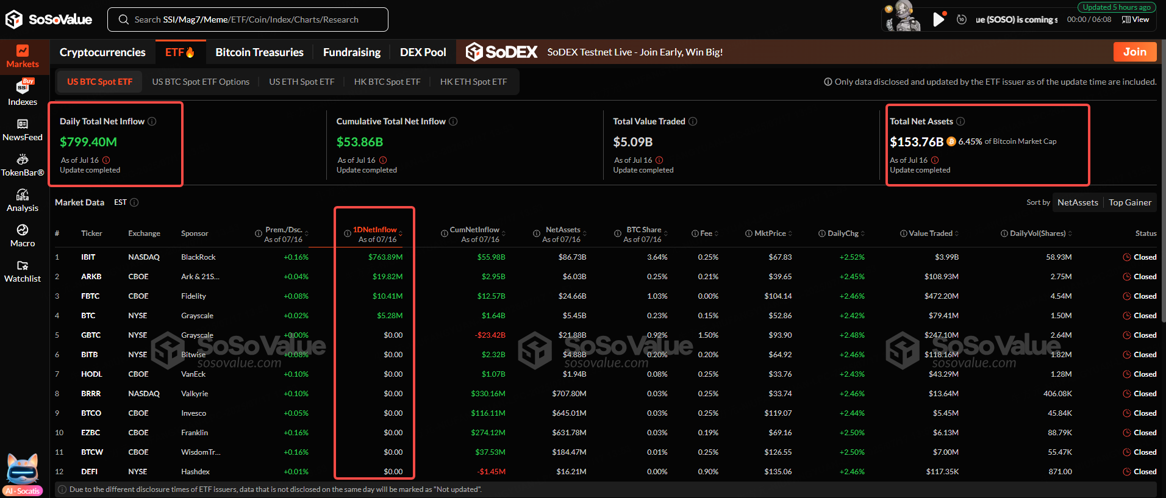Open Macro in the sidebar

(x=23, y=236)
